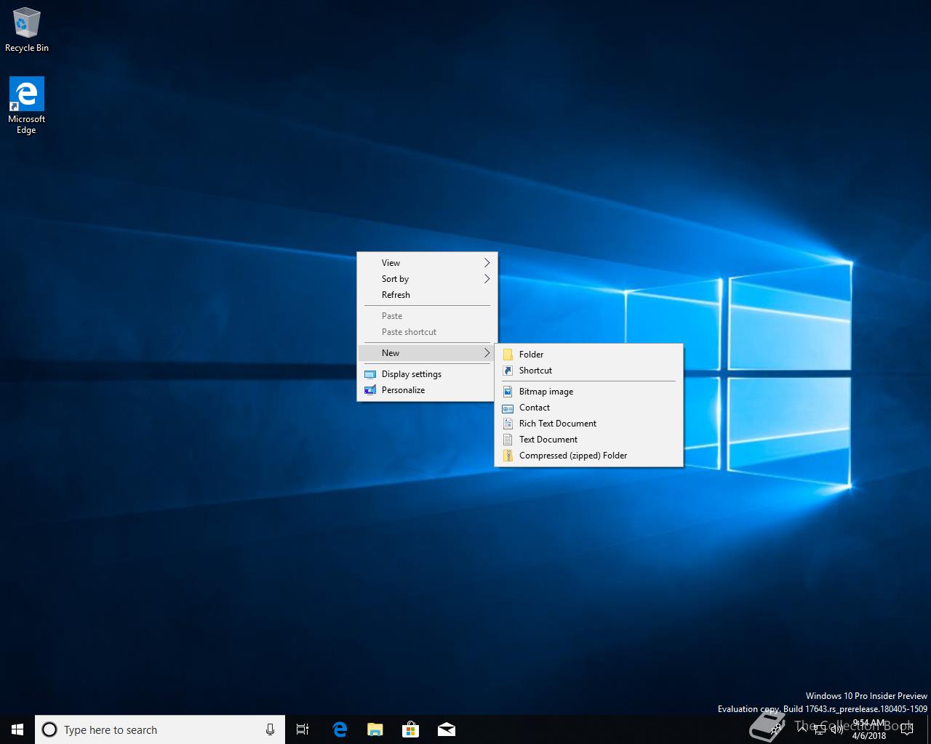The image size is (931, 744).
Task: Launch Edge from the taskbar
Action: 339,729
